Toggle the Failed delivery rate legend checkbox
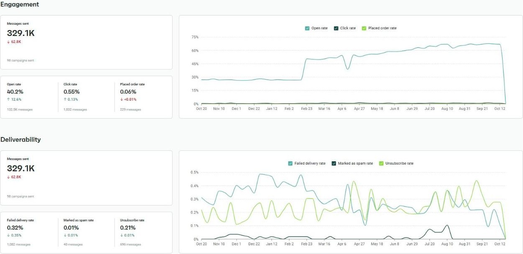Viewport: 523px width, 254px height. pos(290,163)
